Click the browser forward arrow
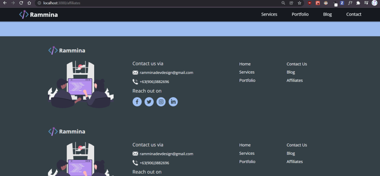Screen dimensions: 380x176 point(13,3)
